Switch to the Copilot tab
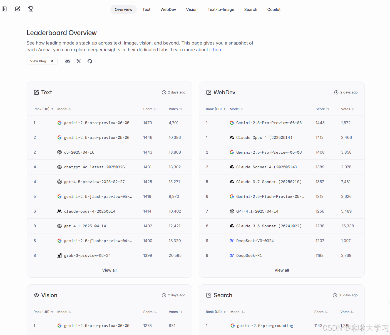The height and width of the screenshot is (335, 390). coord(274,9)
